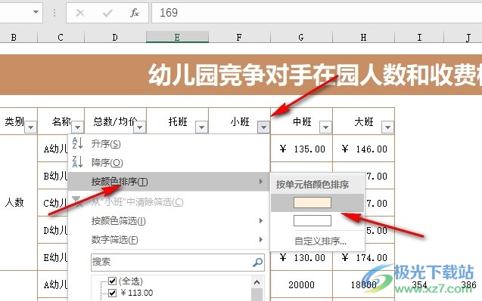Screen dimensions: 482x301
Task: Click the confirm checkmark formula bar icon
Action: click(107, 13)
